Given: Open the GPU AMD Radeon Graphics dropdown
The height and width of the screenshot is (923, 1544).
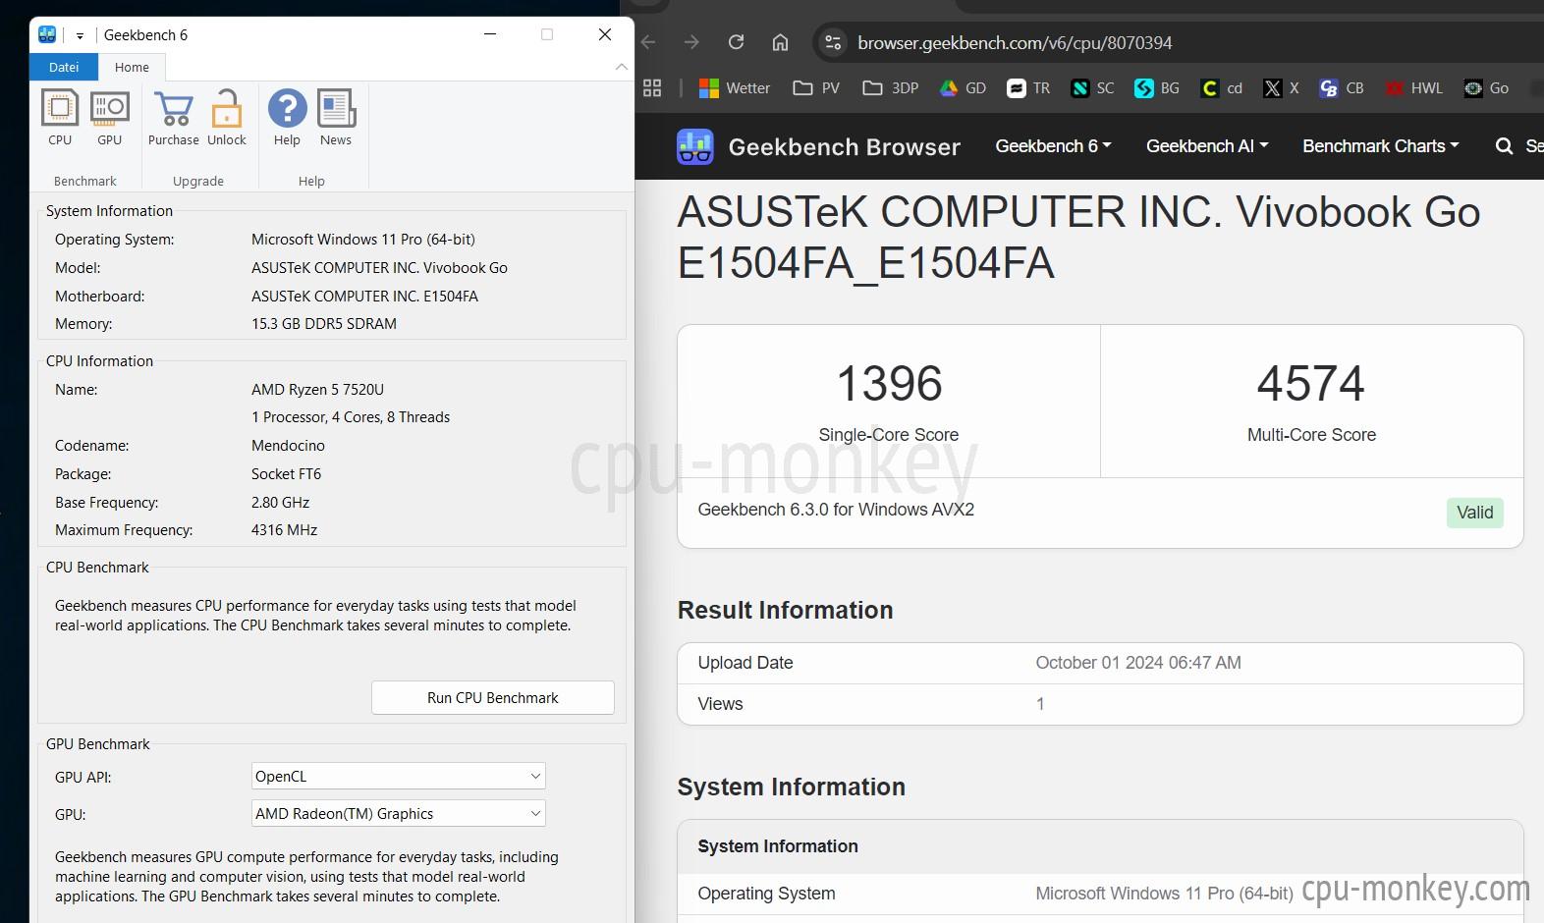Looking at the screenshot, I should (399, 813).
